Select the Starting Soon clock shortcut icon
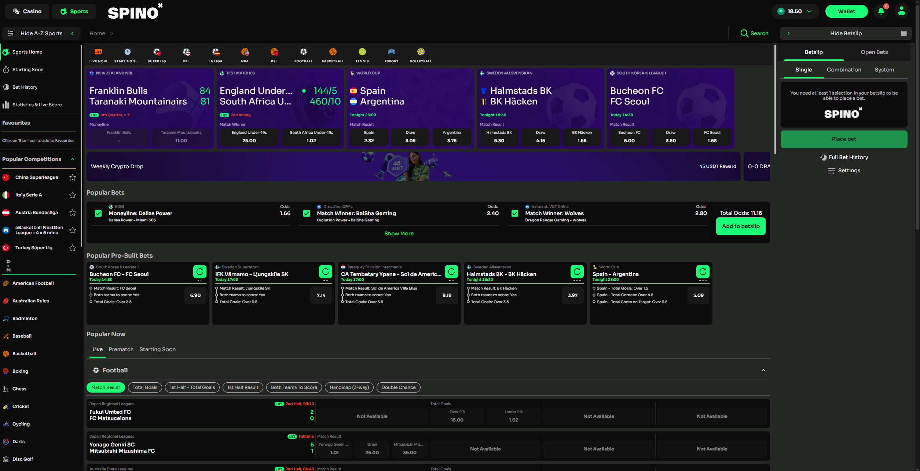 127,52
